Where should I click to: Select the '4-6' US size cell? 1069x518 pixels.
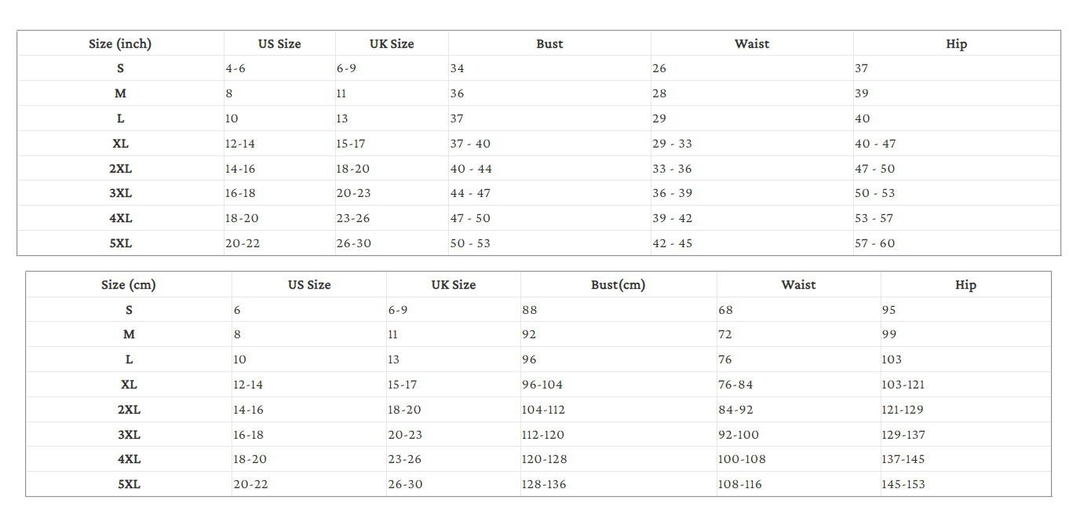click(x=279, y=68)
